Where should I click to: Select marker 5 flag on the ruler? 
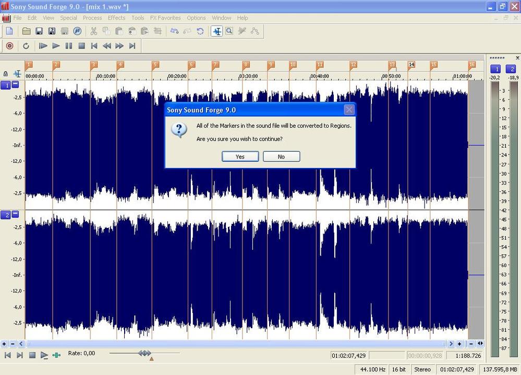pyautogui.click(x=155, y=65)
